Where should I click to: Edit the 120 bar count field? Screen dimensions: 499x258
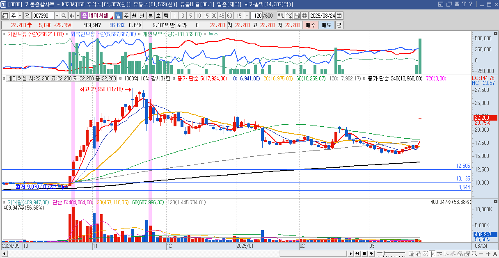point(256,16)
